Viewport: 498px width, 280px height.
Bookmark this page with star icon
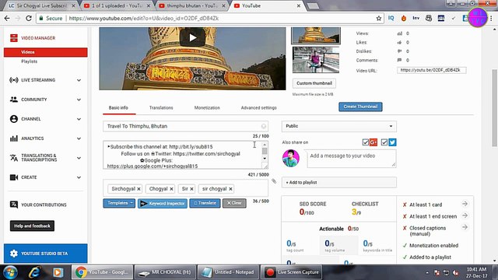click(x=379, y=19)
